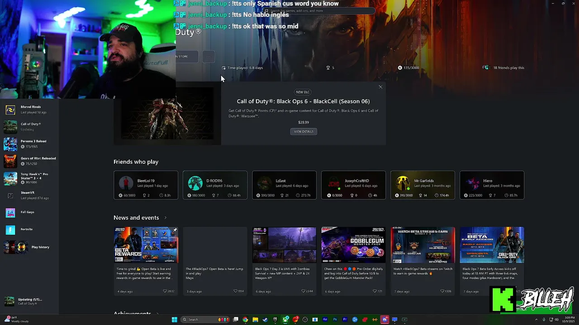579x325 pixels.
Task: Open After Effects from taskbar
Action: (x=325, y=320)
